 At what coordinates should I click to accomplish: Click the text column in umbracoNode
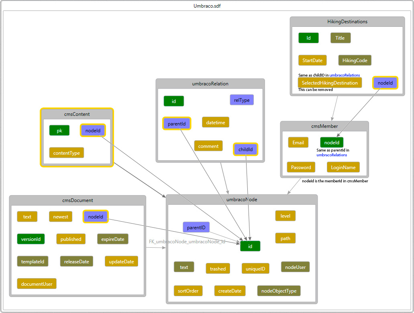tap(184, 267)
